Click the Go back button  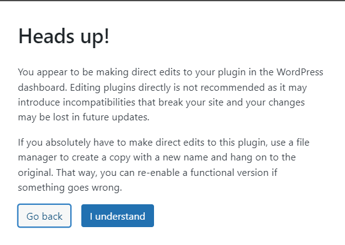pos(44,216)
